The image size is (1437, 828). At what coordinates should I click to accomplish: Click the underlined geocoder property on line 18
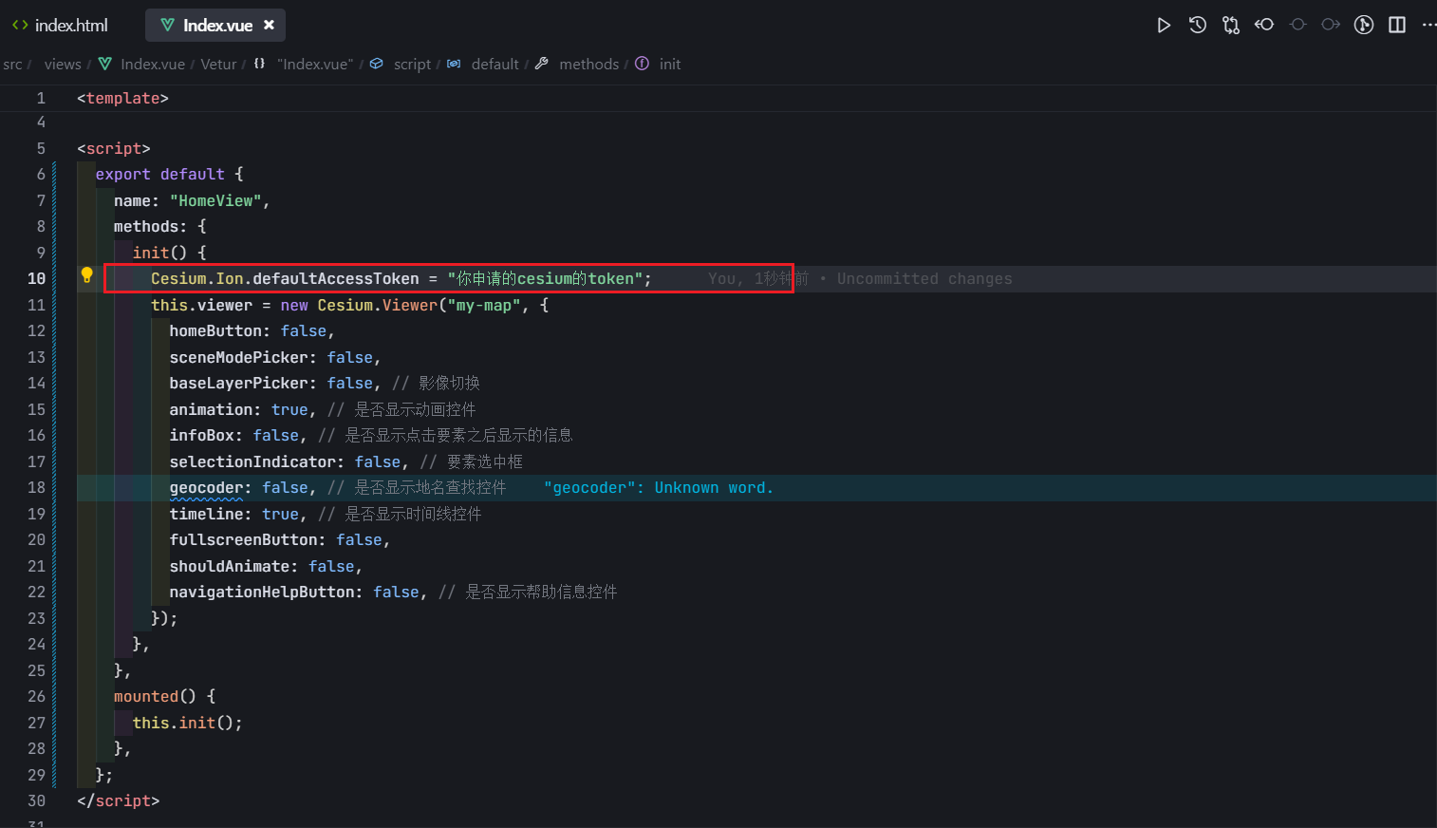tap(206, 488)
